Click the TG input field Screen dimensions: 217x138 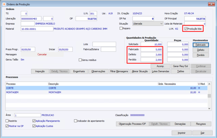pos(24,14)
